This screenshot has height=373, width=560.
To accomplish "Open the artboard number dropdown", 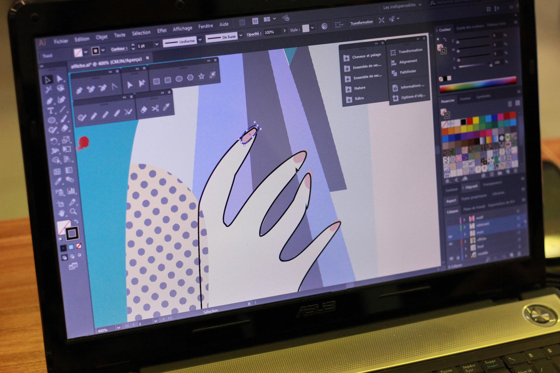I will click(155, 321).
